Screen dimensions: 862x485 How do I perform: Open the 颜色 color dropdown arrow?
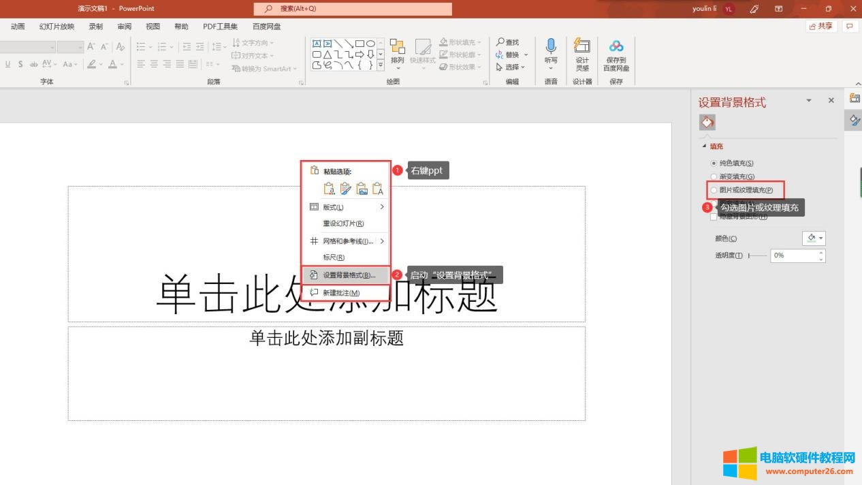820,238
